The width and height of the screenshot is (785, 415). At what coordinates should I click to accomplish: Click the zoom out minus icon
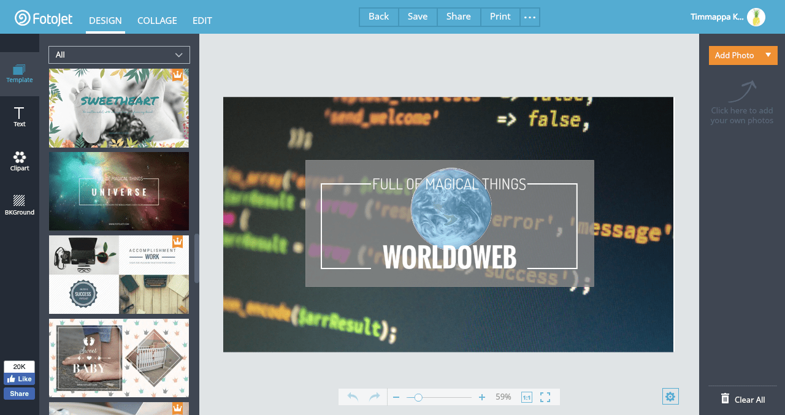click(396, 397)
